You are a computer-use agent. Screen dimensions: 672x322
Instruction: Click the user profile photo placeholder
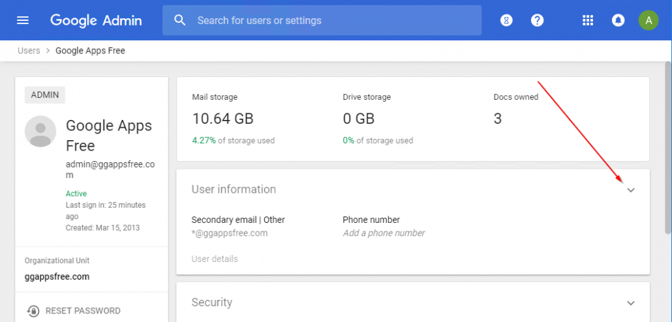40,132
